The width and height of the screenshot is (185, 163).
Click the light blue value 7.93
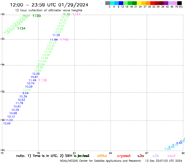(x=167, y=149)
